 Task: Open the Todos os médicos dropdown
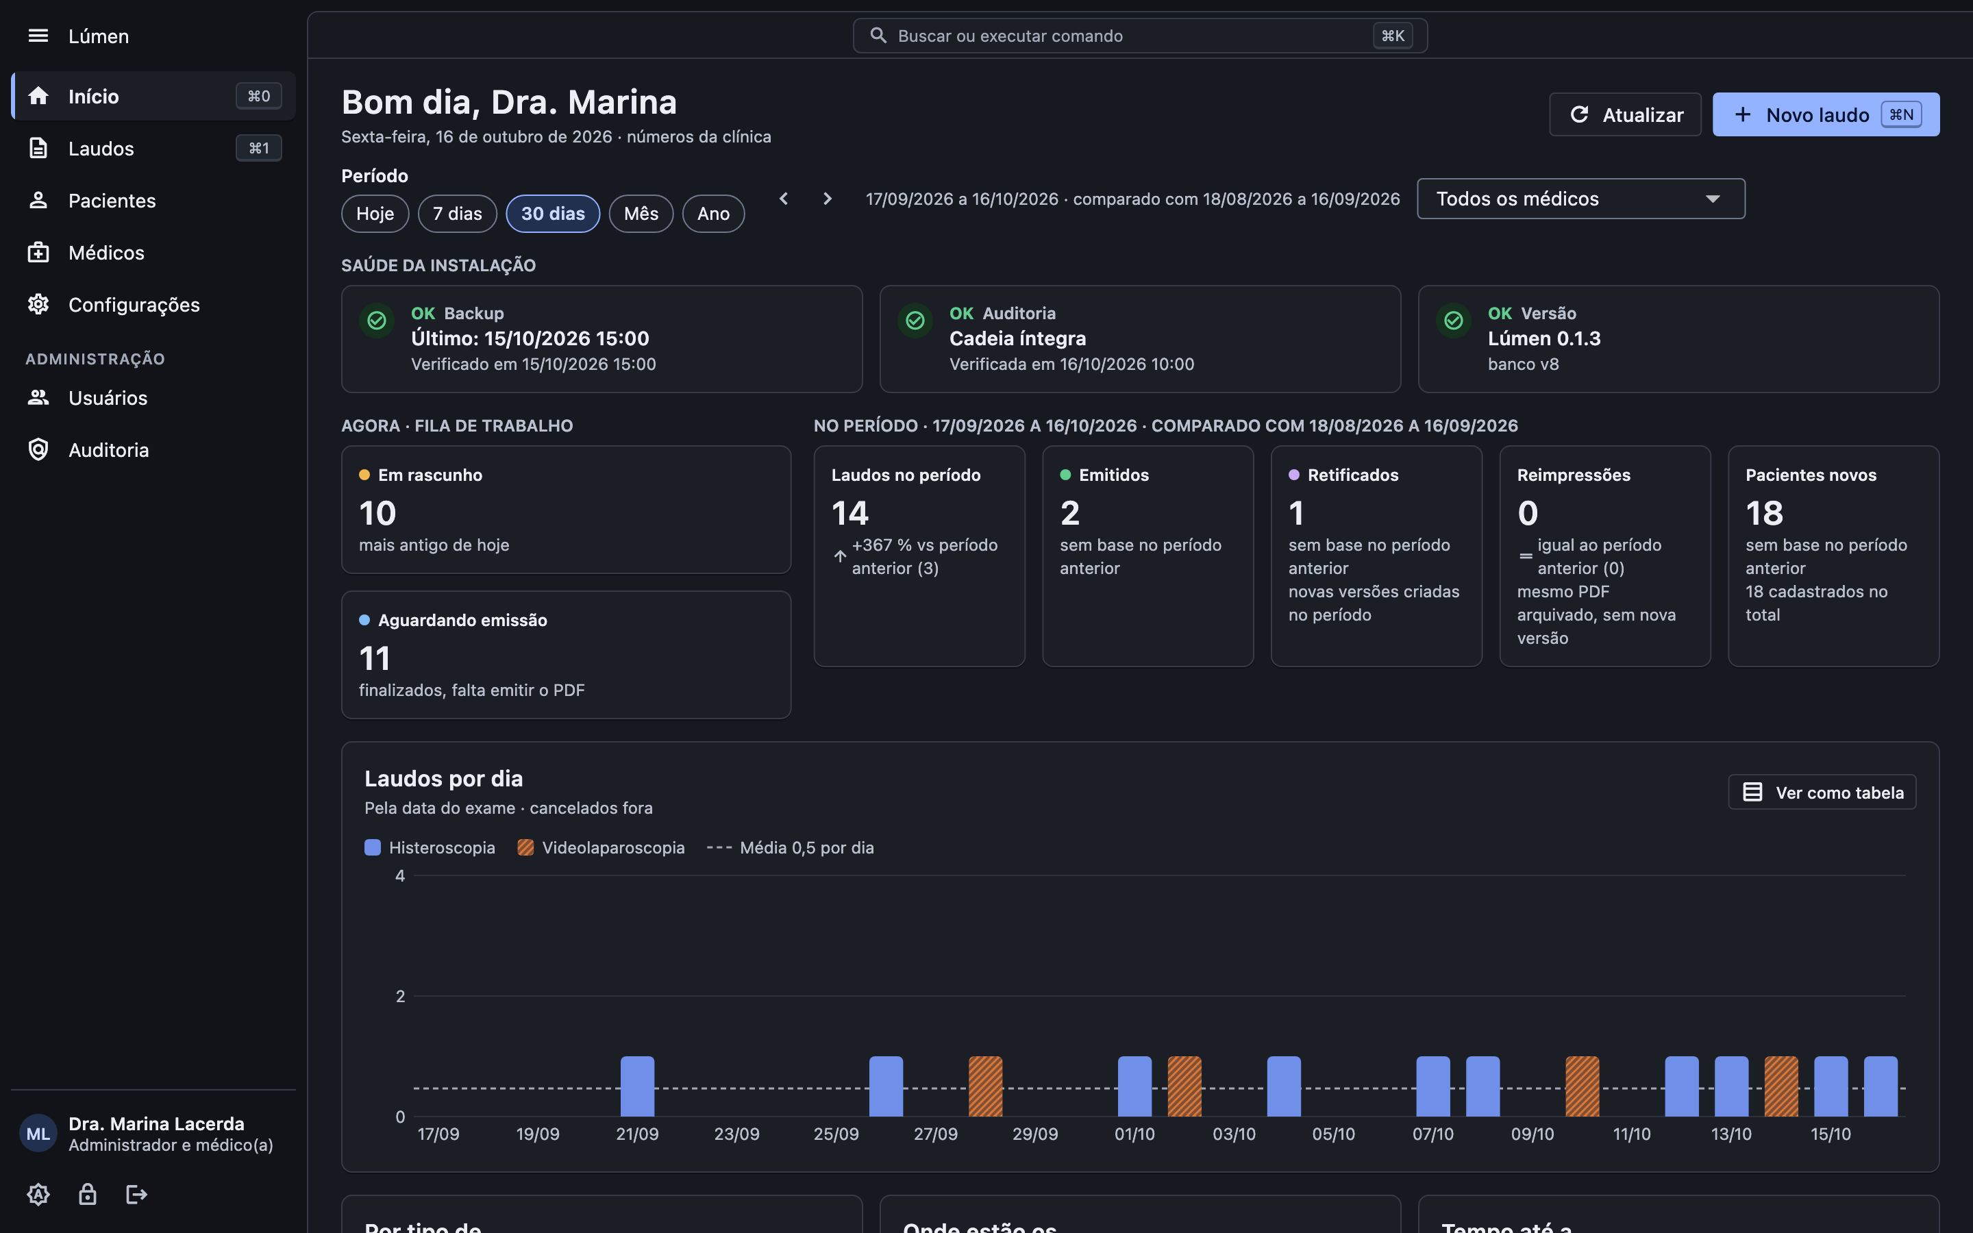point(1581,199)
